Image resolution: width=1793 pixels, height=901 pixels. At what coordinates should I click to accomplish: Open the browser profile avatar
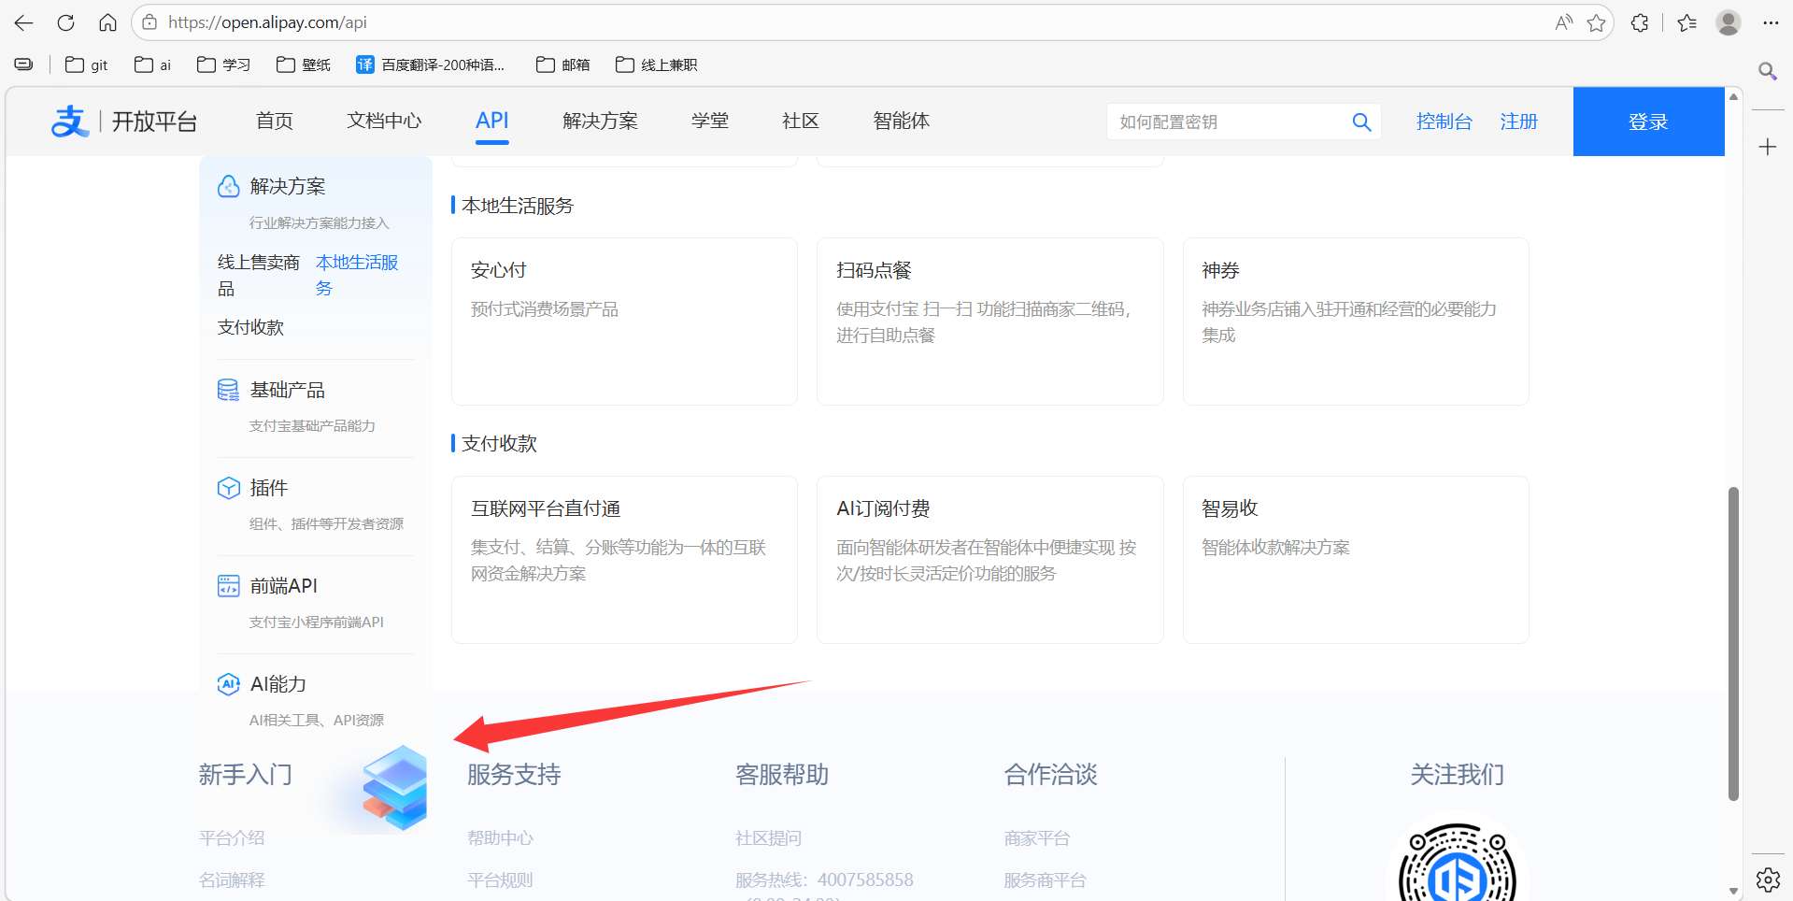[x=1729, y=22]
